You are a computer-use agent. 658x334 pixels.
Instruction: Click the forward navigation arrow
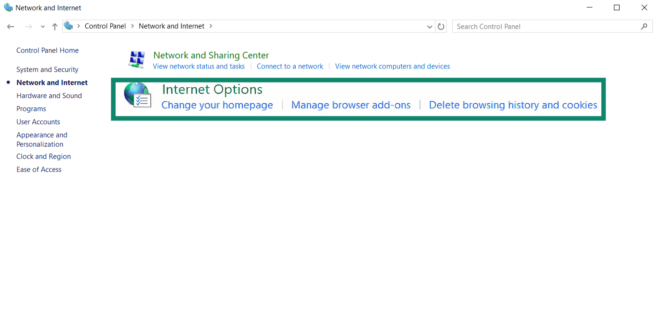(x=28, y=26)
